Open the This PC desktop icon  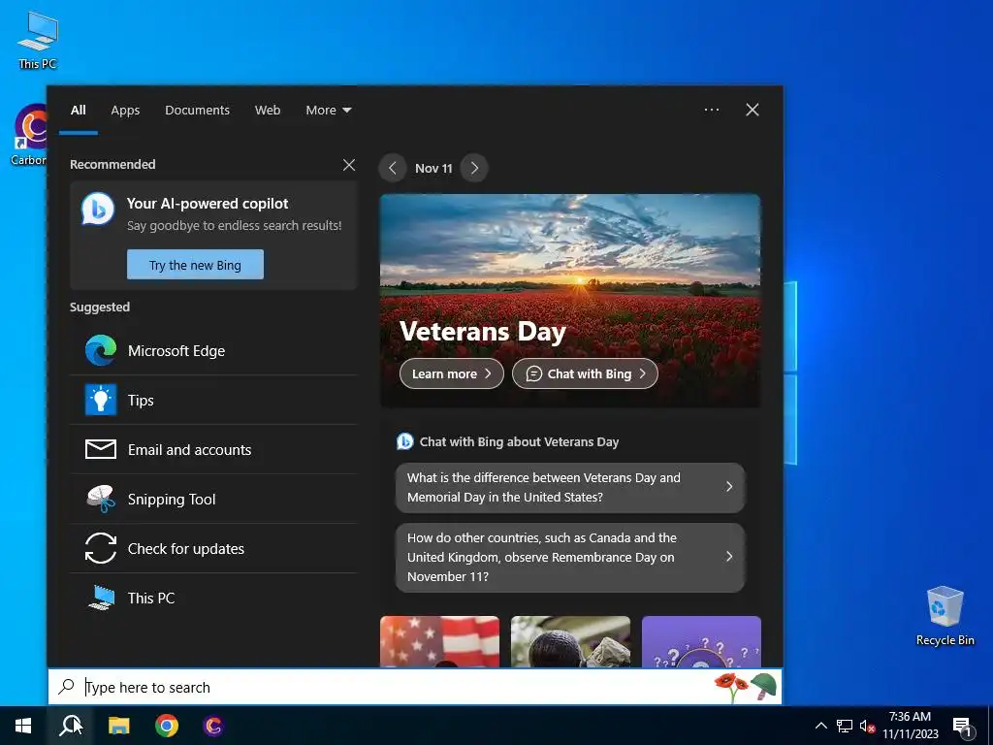[x=38, y=39]
